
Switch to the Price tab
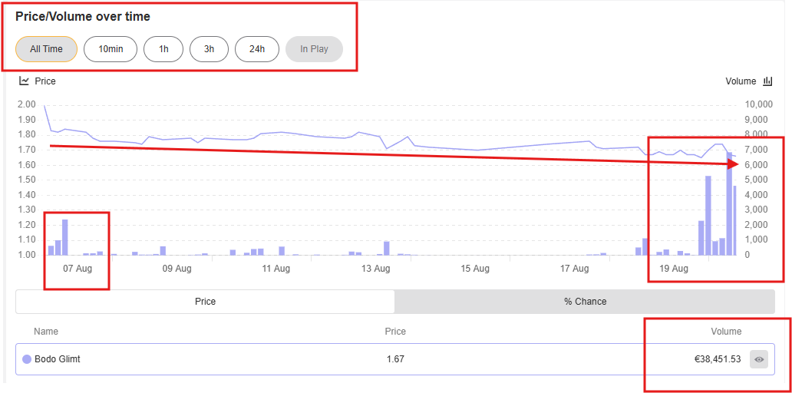point(205,302)
